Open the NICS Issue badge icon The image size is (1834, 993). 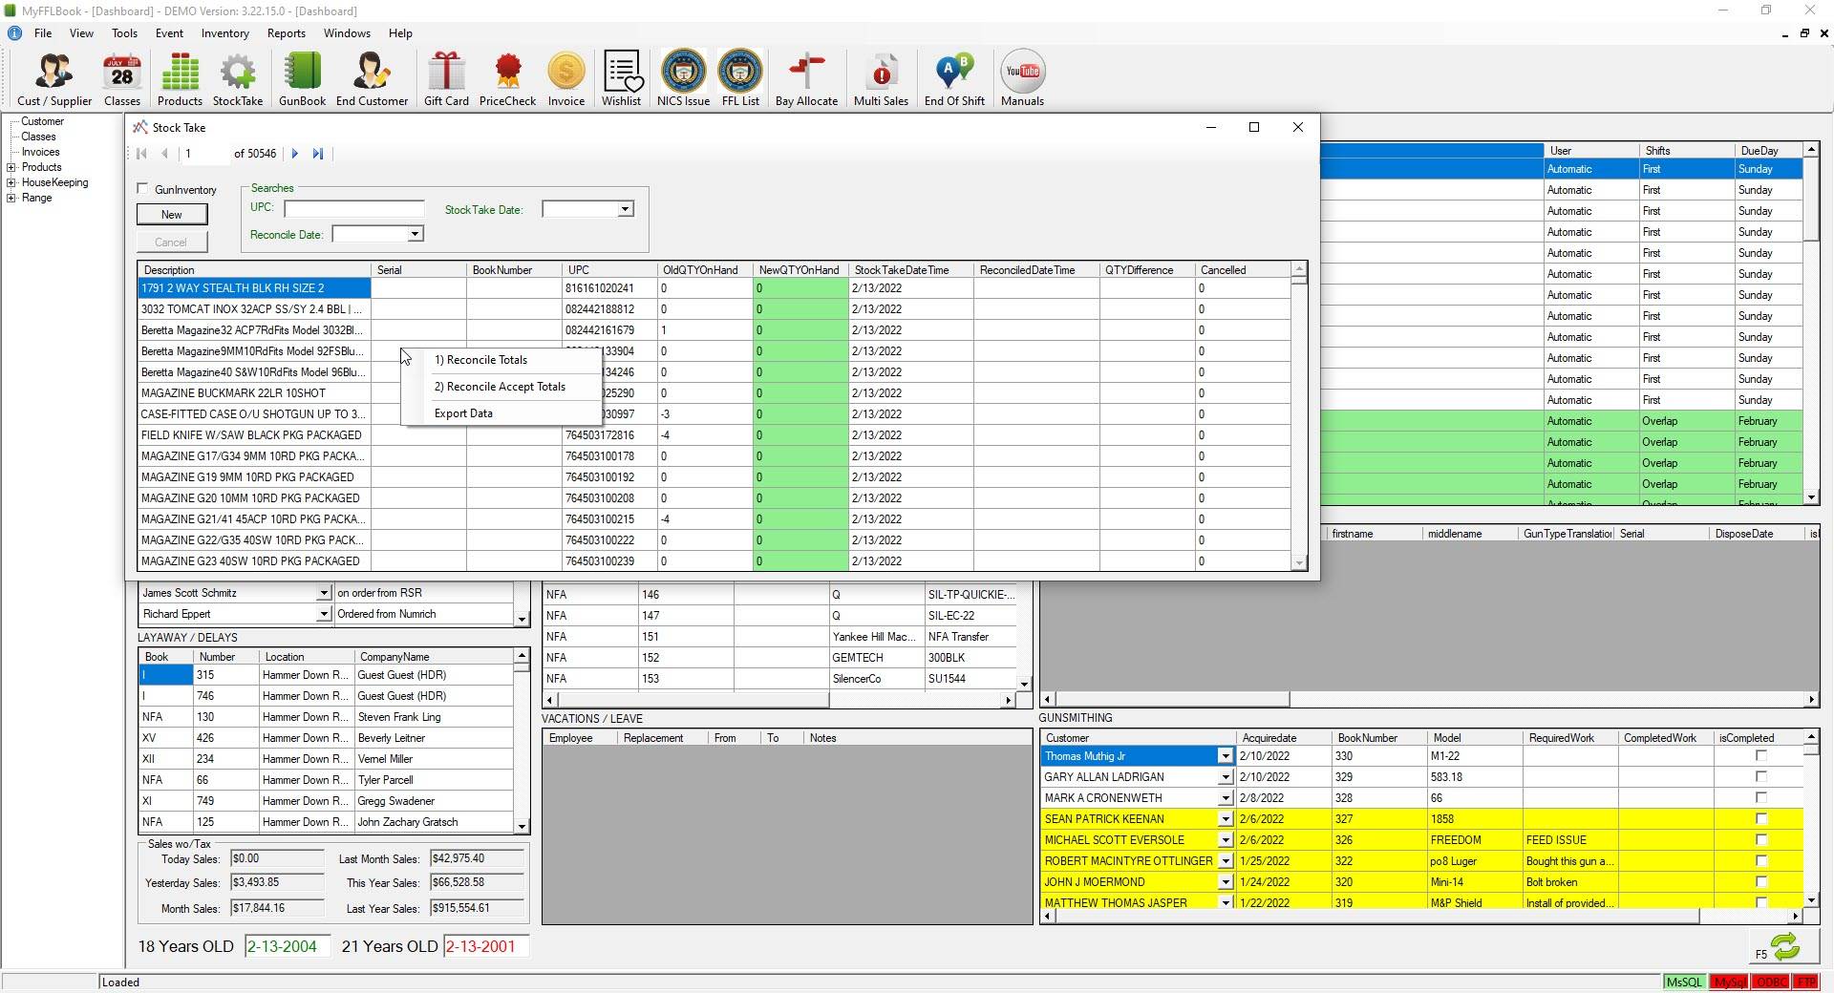[x=683, y=78]
